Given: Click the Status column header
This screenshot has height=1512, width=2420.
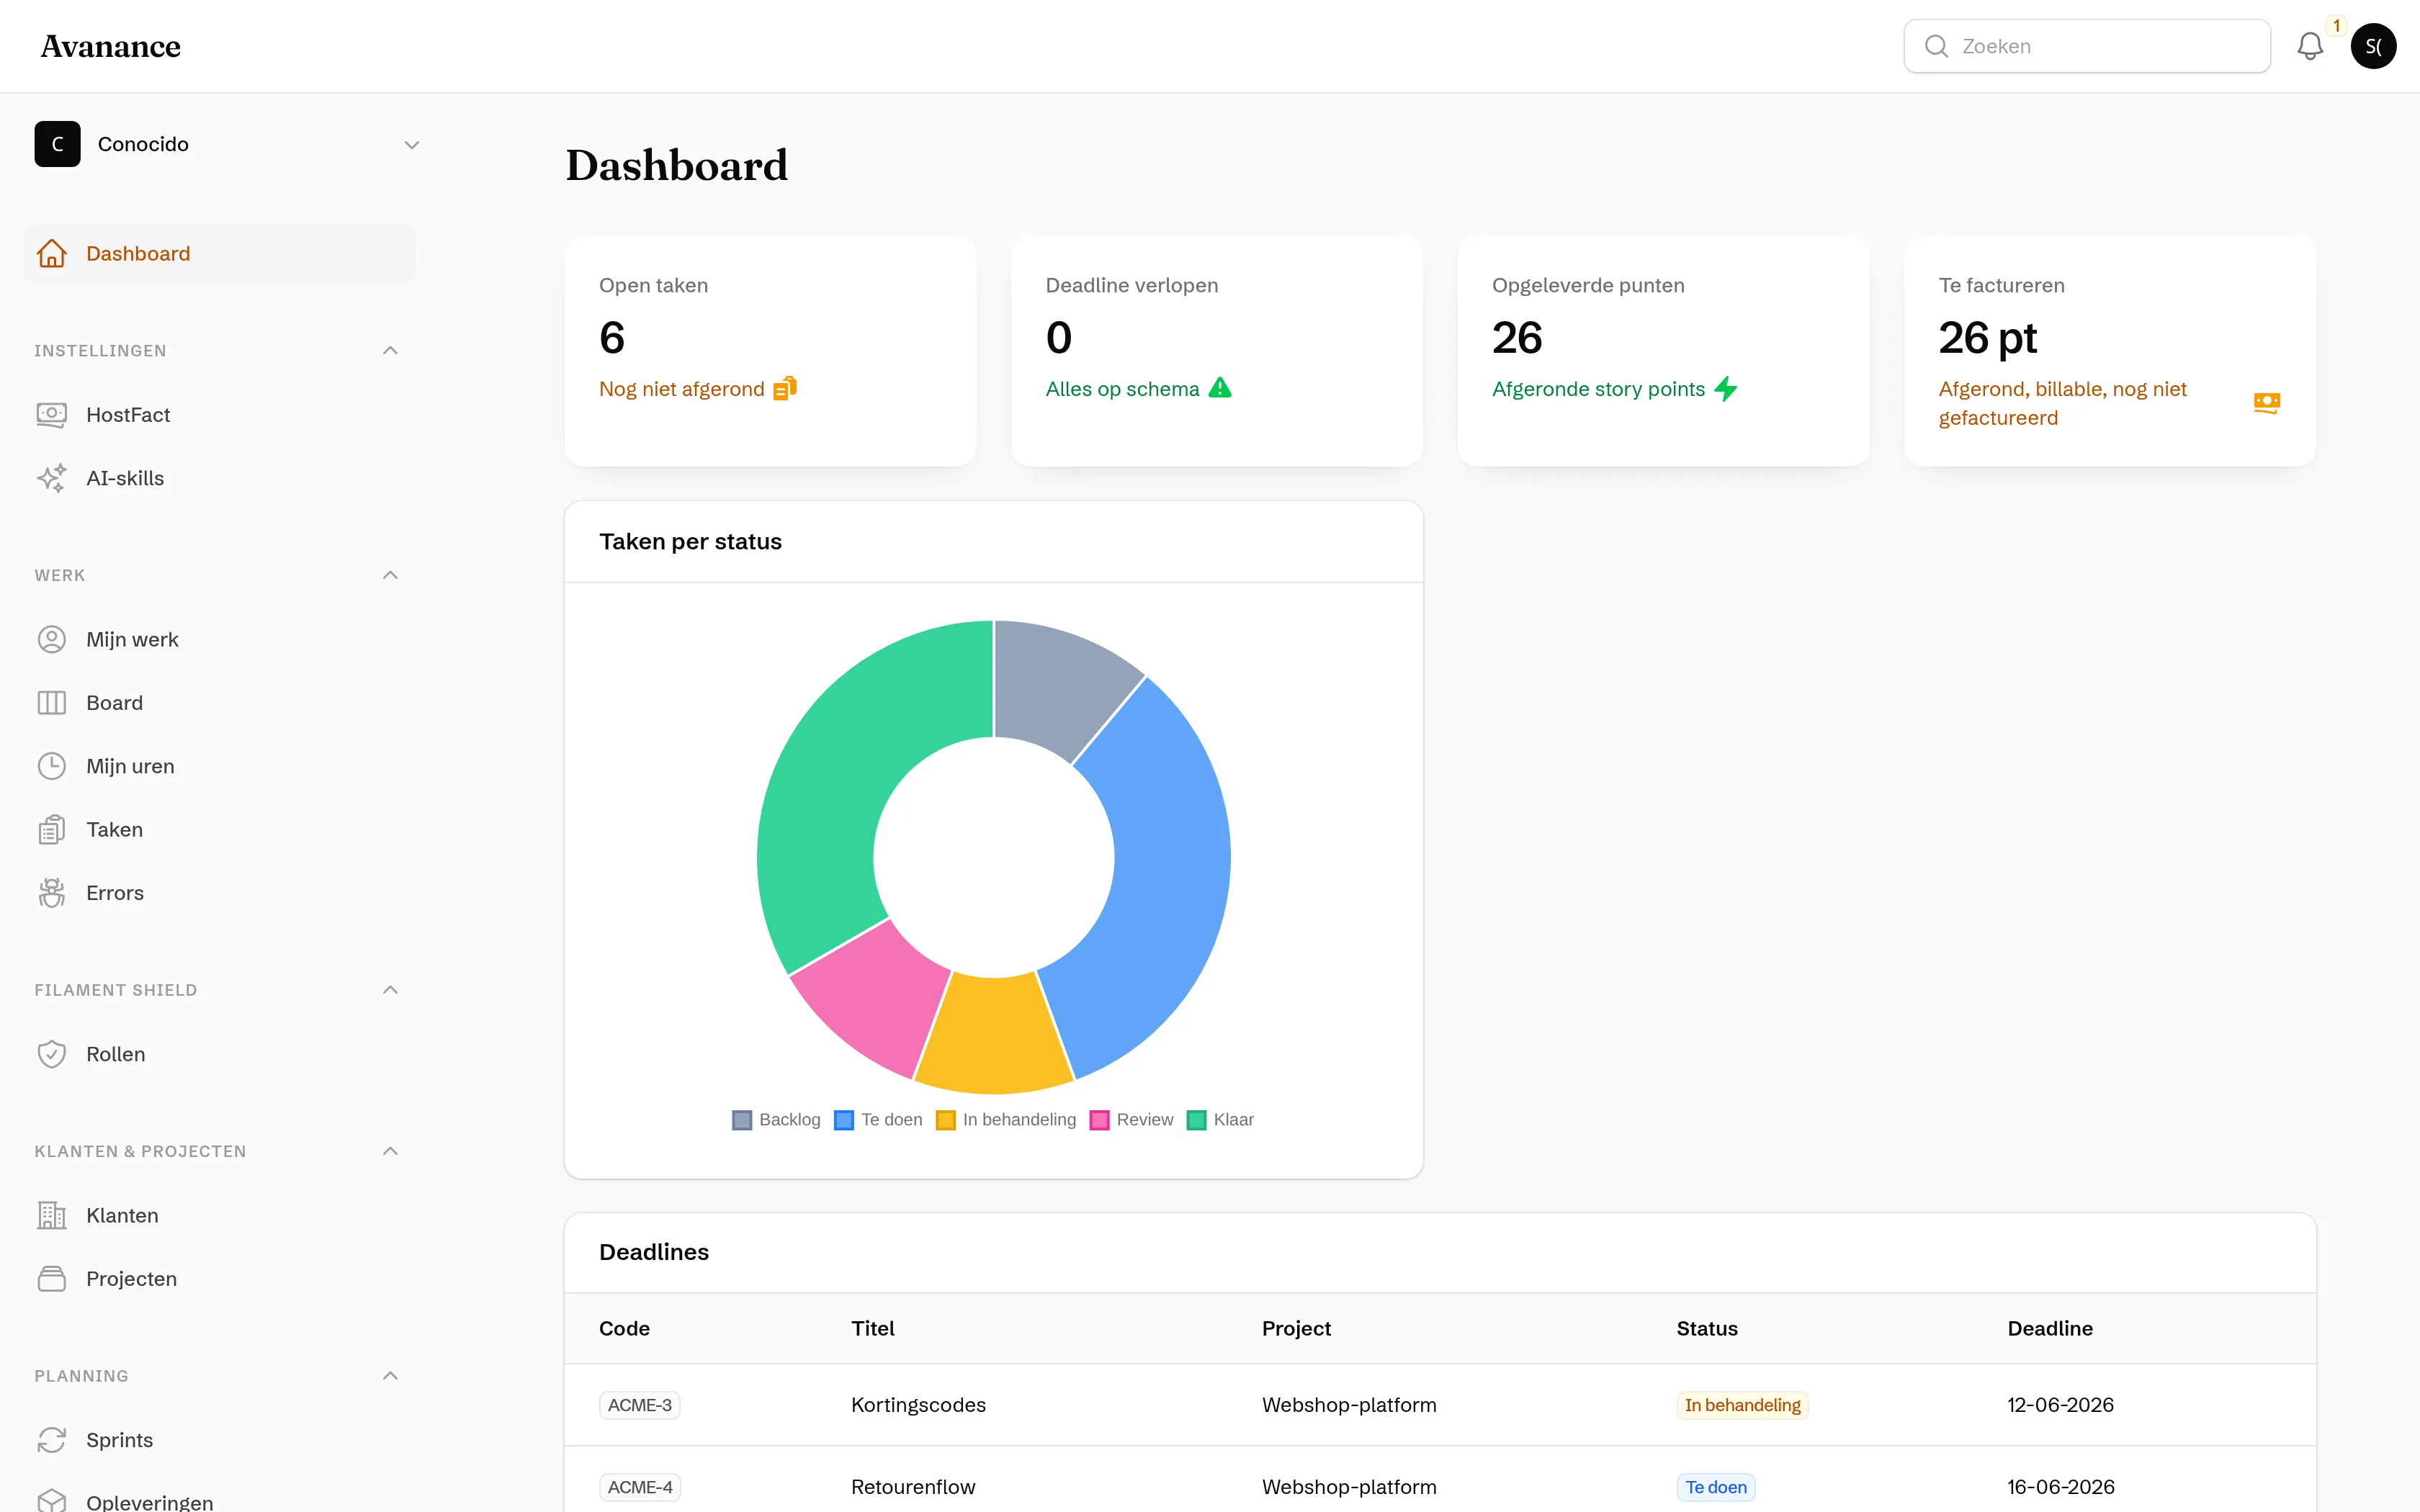Looking at the screenshot, I should pos(1707,1328).
